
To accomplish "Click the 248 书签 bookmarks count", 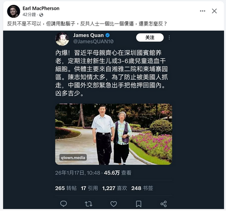I will (x=142, y=188).
